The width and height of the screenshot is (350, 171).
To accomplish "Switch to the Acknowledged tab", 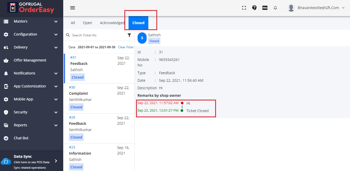I will click(x=112, y=23).
